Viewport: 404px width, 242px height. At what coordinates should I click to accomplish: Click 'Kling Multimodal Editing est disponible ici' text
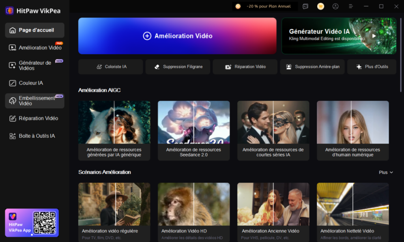[327, 39]
